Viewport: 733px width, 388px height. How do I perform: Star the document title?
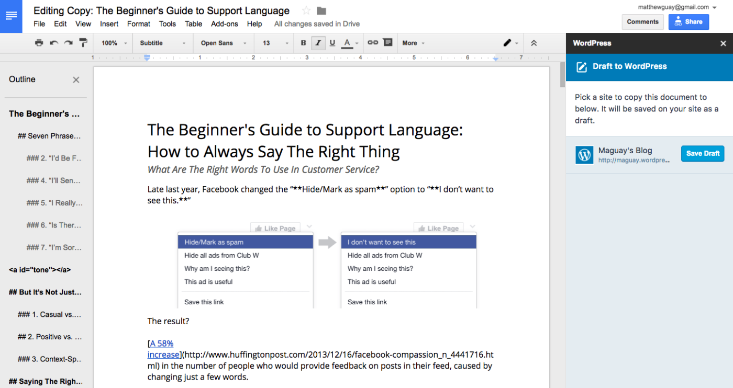[x=306, y=11]
